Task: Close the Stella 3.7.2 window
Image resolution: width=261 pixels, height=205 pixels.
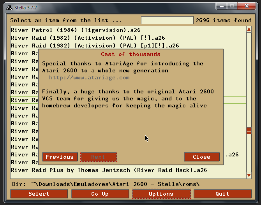Action: point(247,6)
